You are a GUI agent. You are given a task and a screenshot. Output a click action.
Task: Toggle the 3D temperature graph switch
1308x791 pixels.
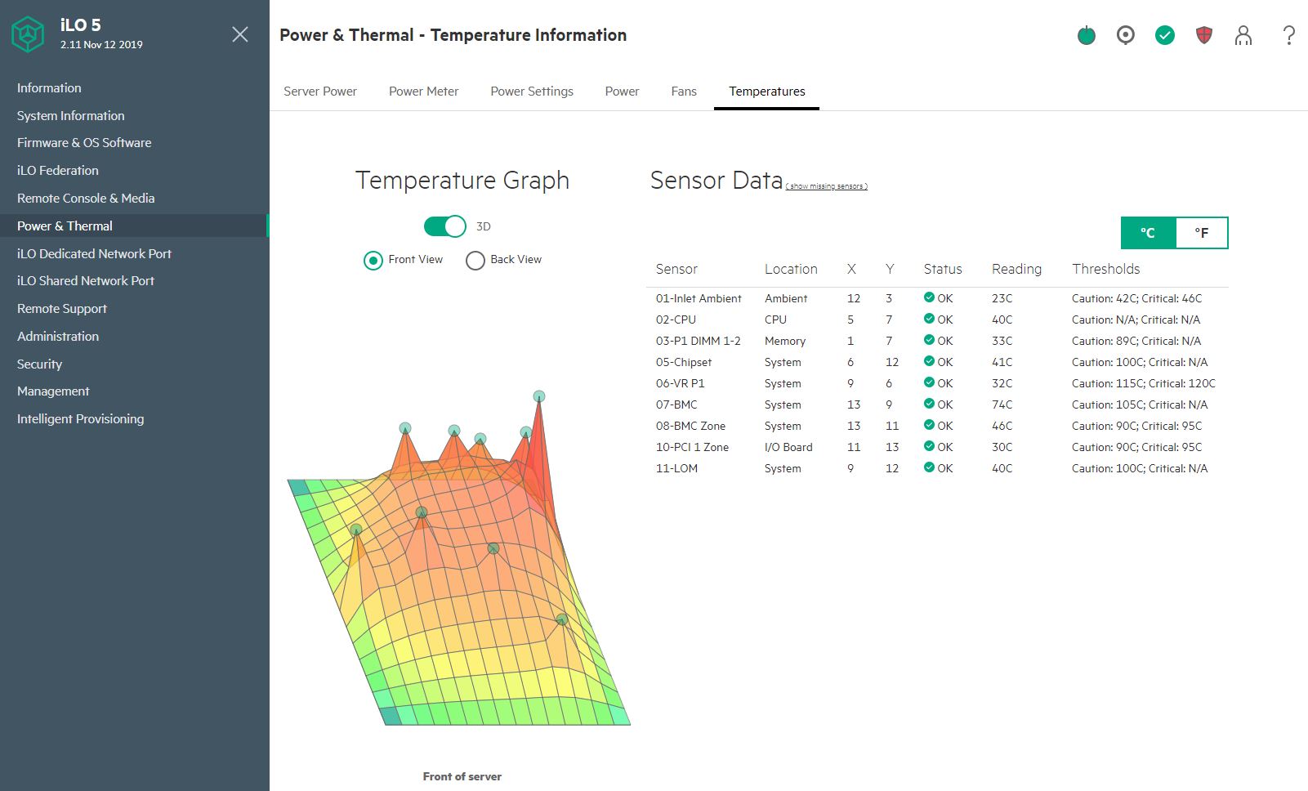coord(444,226)
